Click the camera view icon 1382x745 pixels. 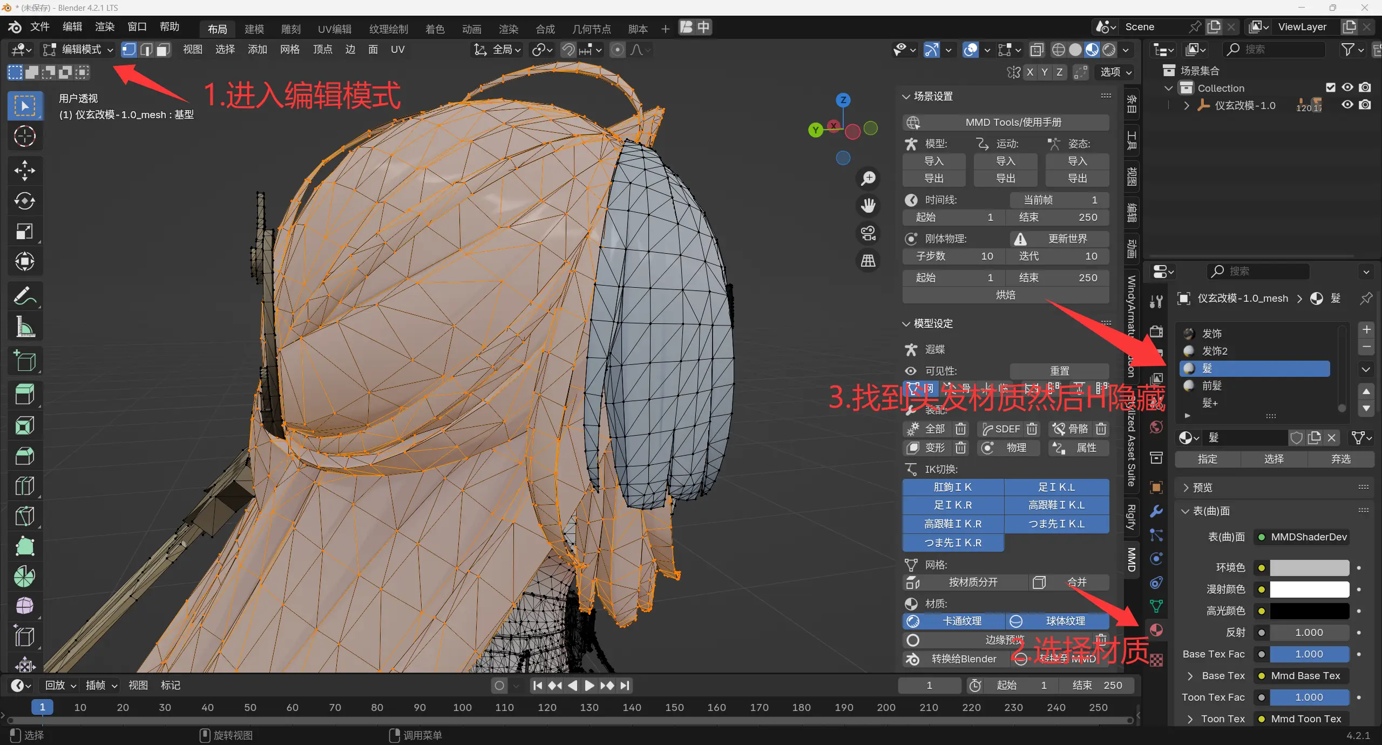(x=868, y=233)
